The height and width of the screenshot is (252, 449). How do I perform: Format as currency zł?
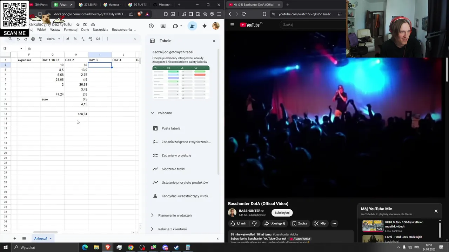point(68,39)
